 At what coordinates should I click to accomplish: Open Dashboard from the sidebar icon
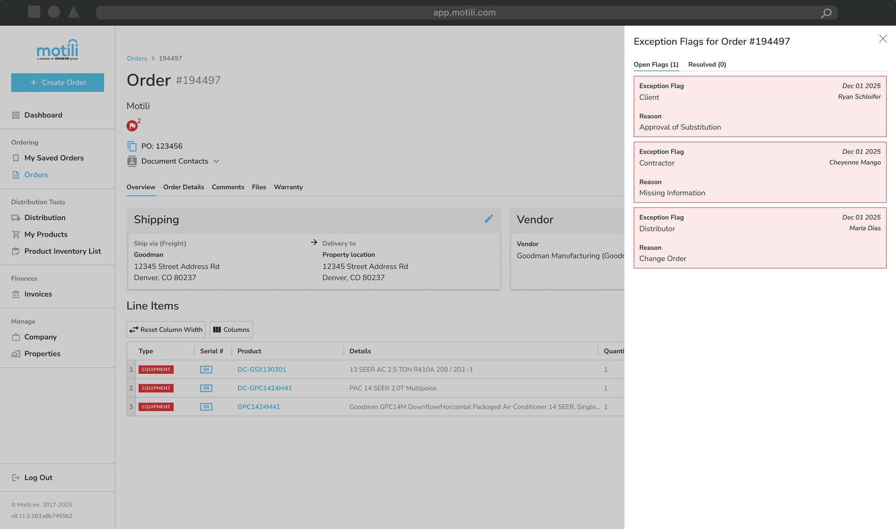point(15,115)
